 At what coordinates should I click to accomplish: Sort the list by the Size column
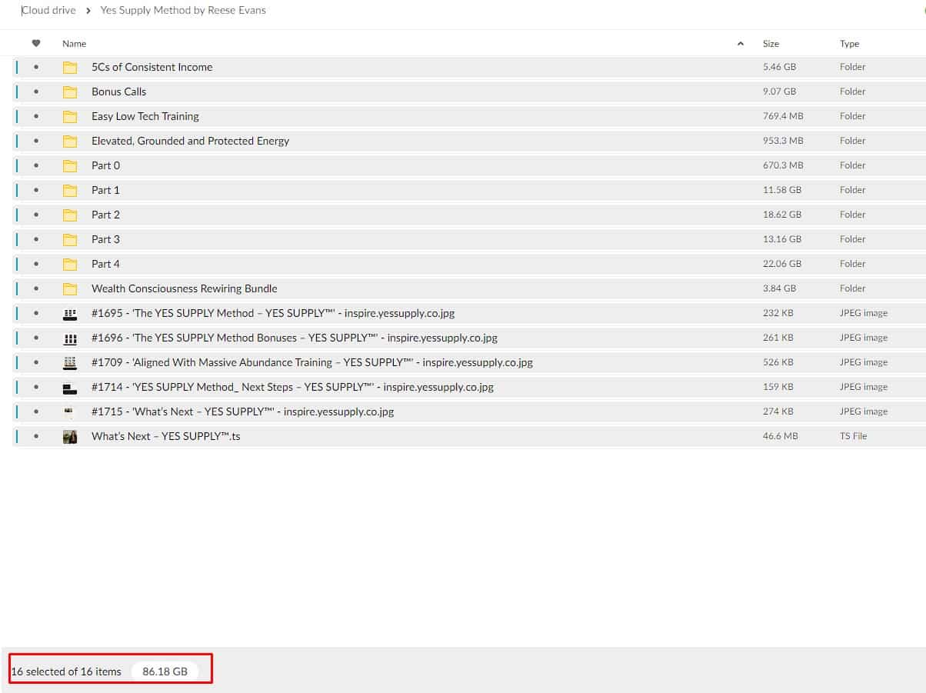[x=771, y=44]
